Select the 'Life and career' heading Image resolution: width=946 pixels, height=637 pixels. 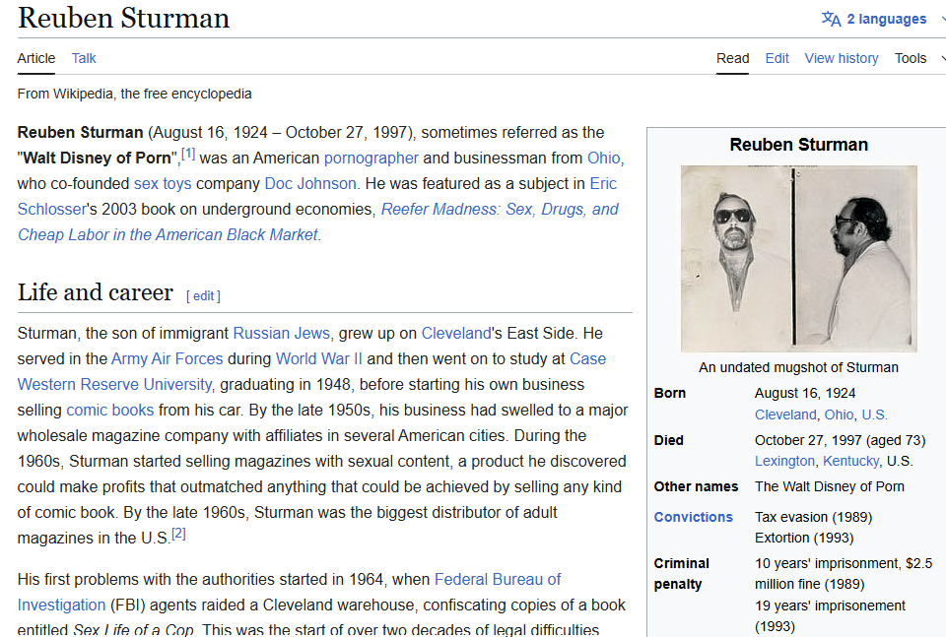(x=96, y=292)
